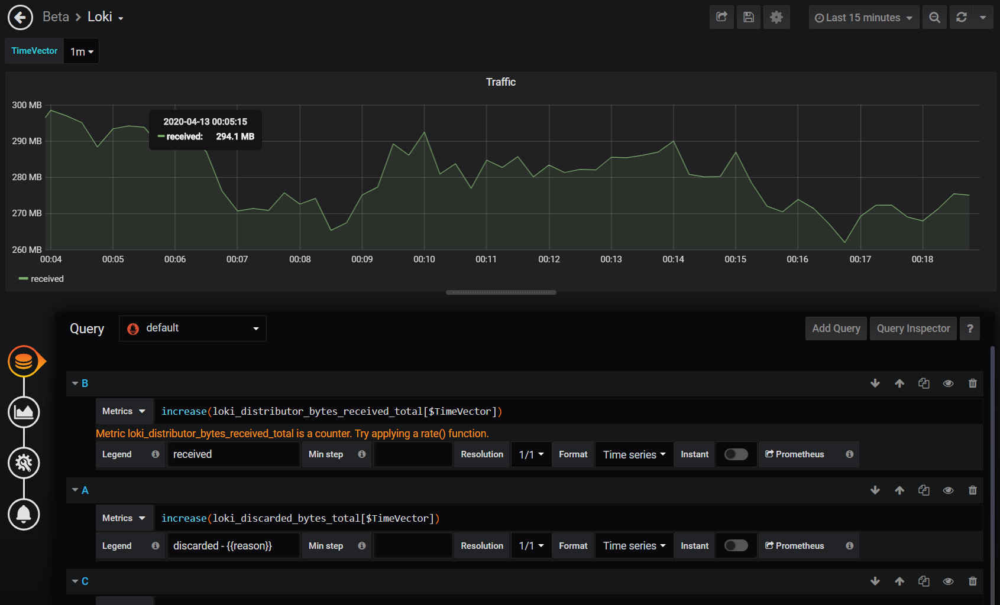Save the dashboard with the save icon

click(748, 17)
